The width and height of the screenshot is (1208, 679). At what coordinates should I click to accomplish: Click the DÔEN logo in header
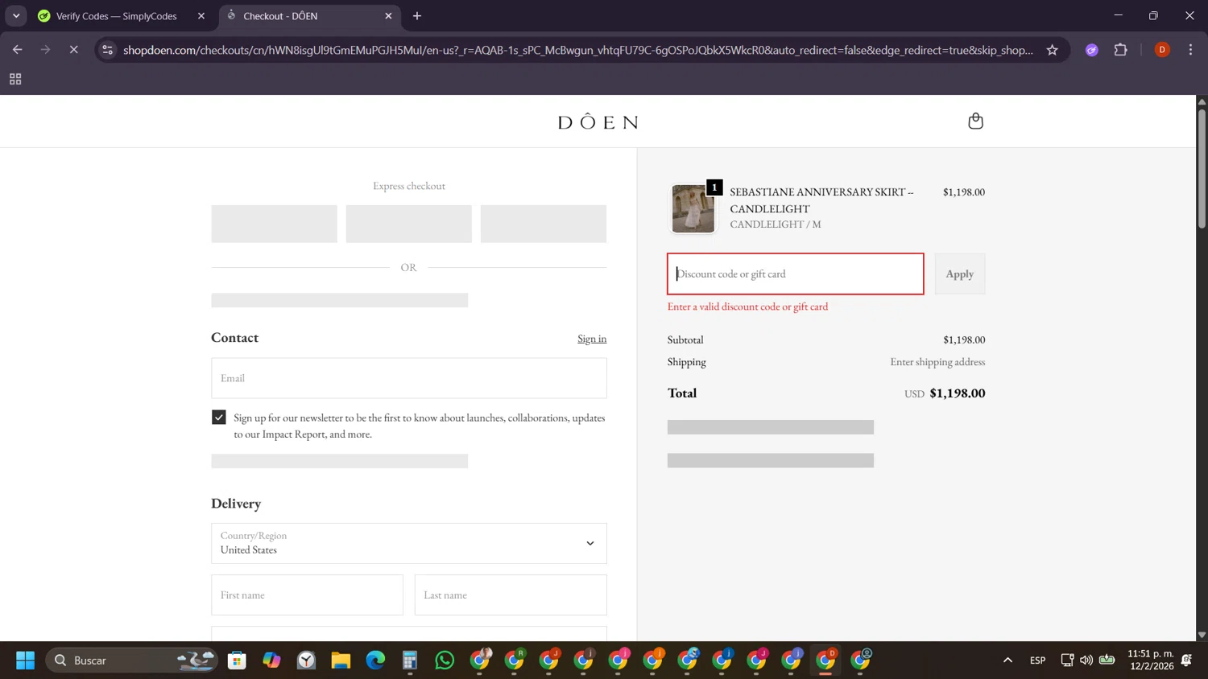(x=598, y=121)
